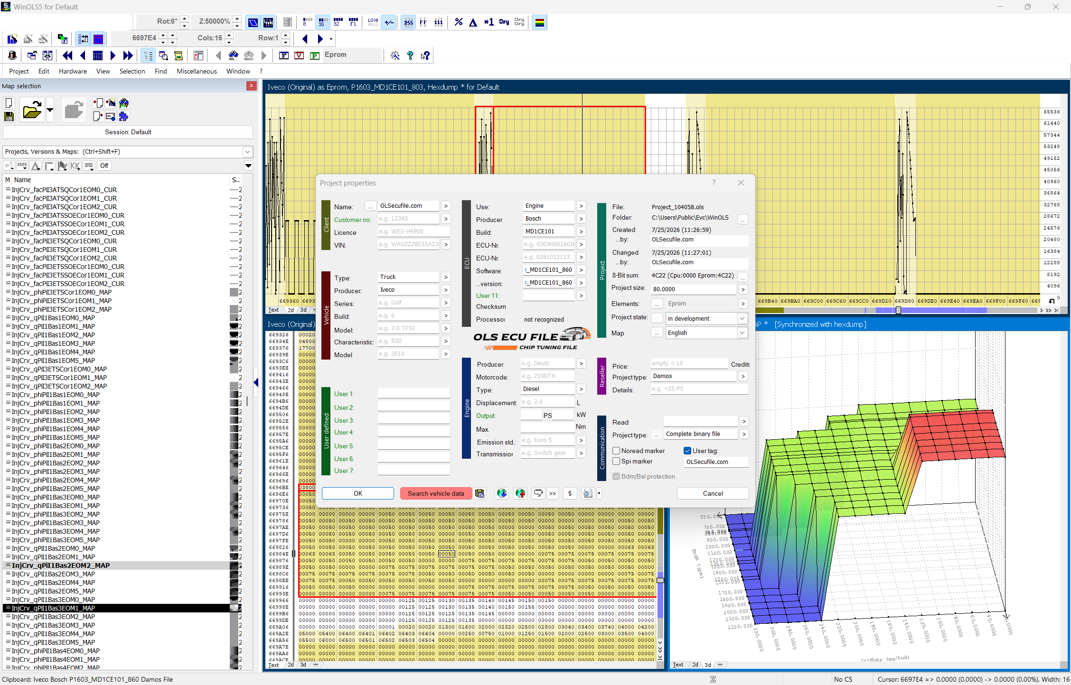Uncheck the User tag checkbox
This screenshot has width=1071, height=685.
coord(687,451)
